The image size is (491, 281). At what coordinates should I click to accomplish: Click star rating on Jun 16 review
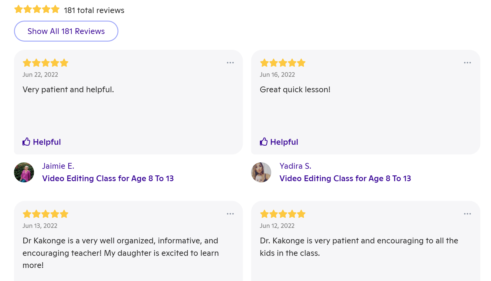coord(283,63)
